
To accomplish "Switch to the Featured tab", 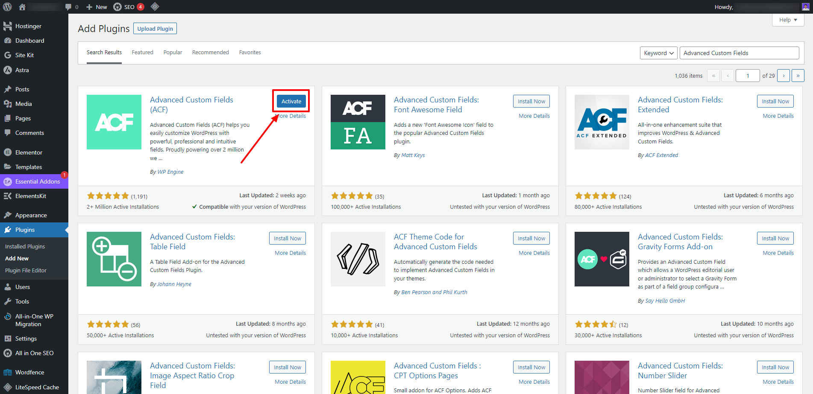I will tap(142, 53).
